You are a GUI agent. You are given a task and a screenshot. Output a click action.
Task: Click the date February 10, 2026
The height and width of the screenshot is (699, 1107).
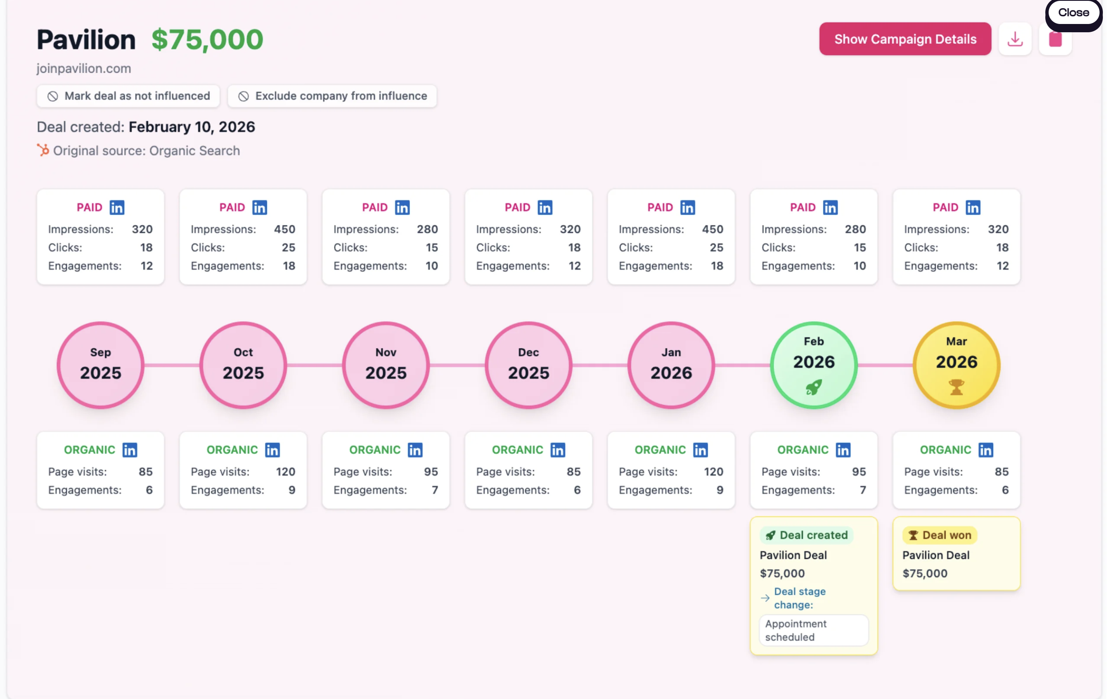point(192,127)
